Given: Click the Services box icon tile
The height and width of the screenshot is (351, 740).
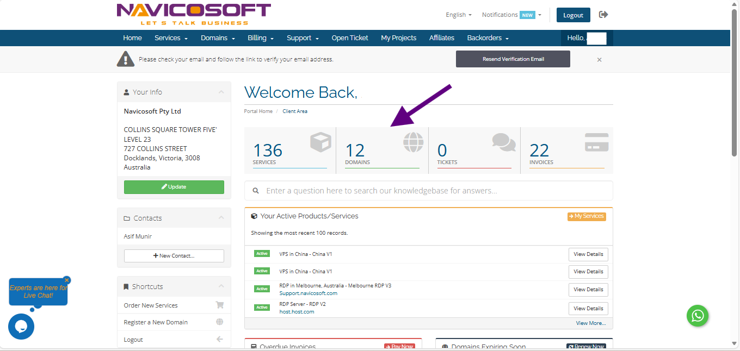Looking at the screenshot, I should click(x=320, y=142).
